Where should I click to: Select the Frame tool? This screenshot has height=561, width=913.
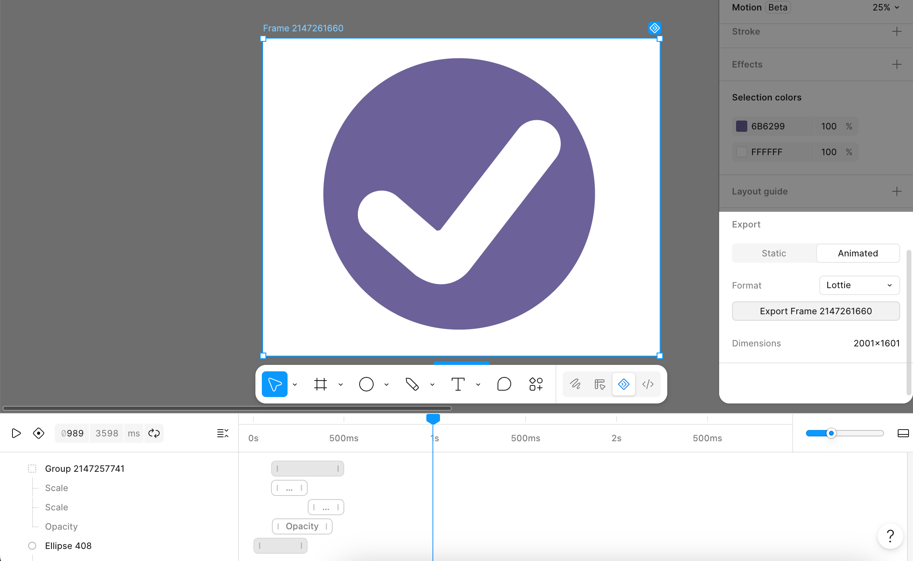click(x=321, y=384)
